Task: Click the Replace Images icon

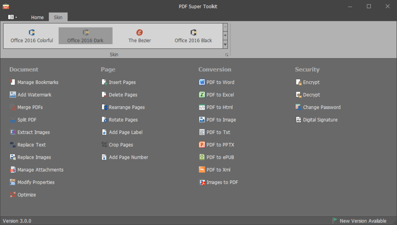Action: click(x=13, y=157)
